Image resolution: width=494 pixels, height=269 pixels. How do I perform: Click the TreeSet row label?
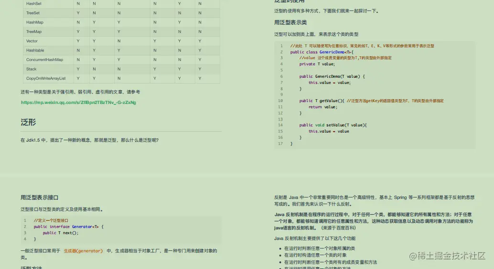click(33, 13)
